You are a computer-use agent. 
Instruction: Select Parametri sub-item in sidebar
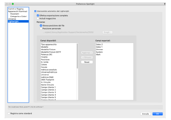click(18, 14)
